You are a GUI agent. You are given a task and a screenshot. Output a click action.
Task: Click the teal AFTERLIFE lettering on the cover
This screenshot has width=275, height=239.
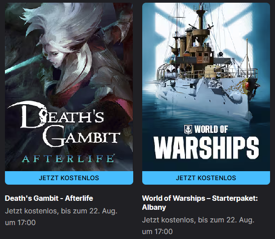pyautogui.click(x=68, y=159)
